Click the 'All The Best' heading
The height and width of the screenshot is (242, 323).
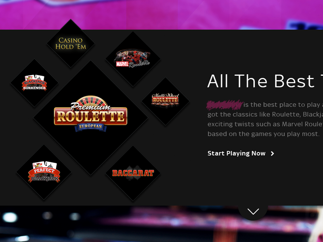[x=265, y=81]
